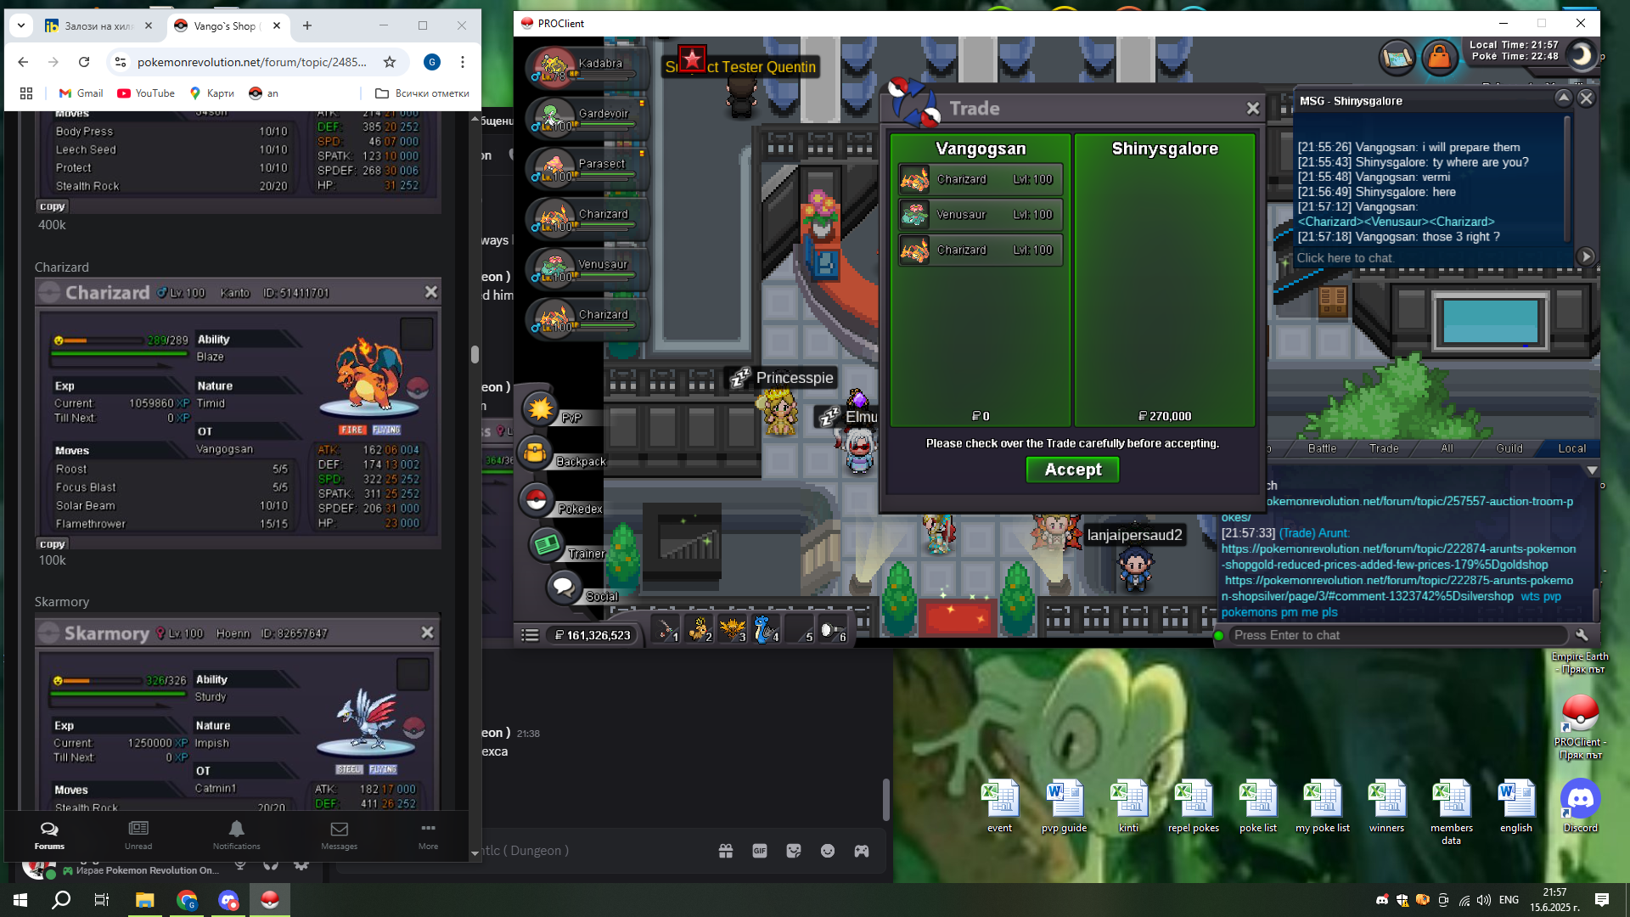Open Gmail bookmark

coord(81,93)
